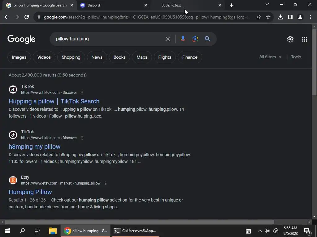Click the browser address bar URL
This screenshot has height=237, width=317.
[x=147, y=17]
